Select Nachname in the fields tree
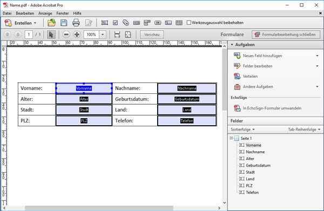This screenshot has height=211, width=324. (255, 152)
